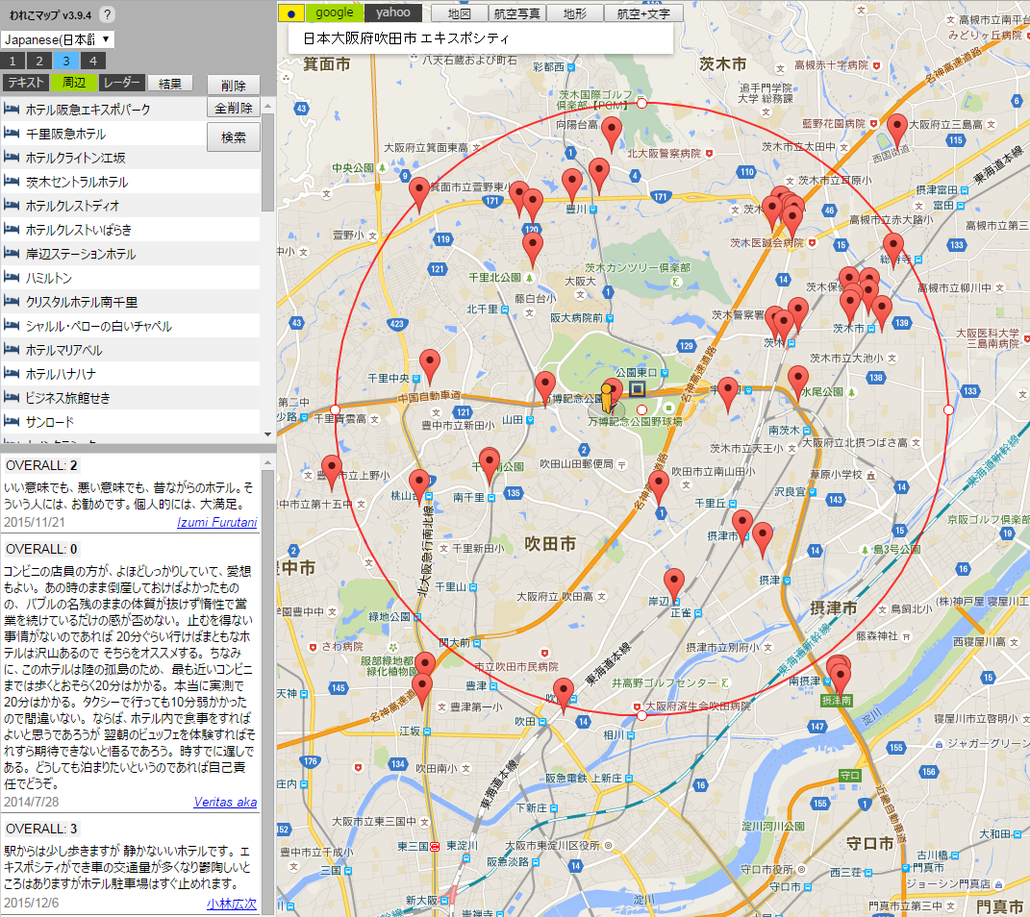
Task: Select ホテルクレストいばらき list entry
Action: pos(130,230)
